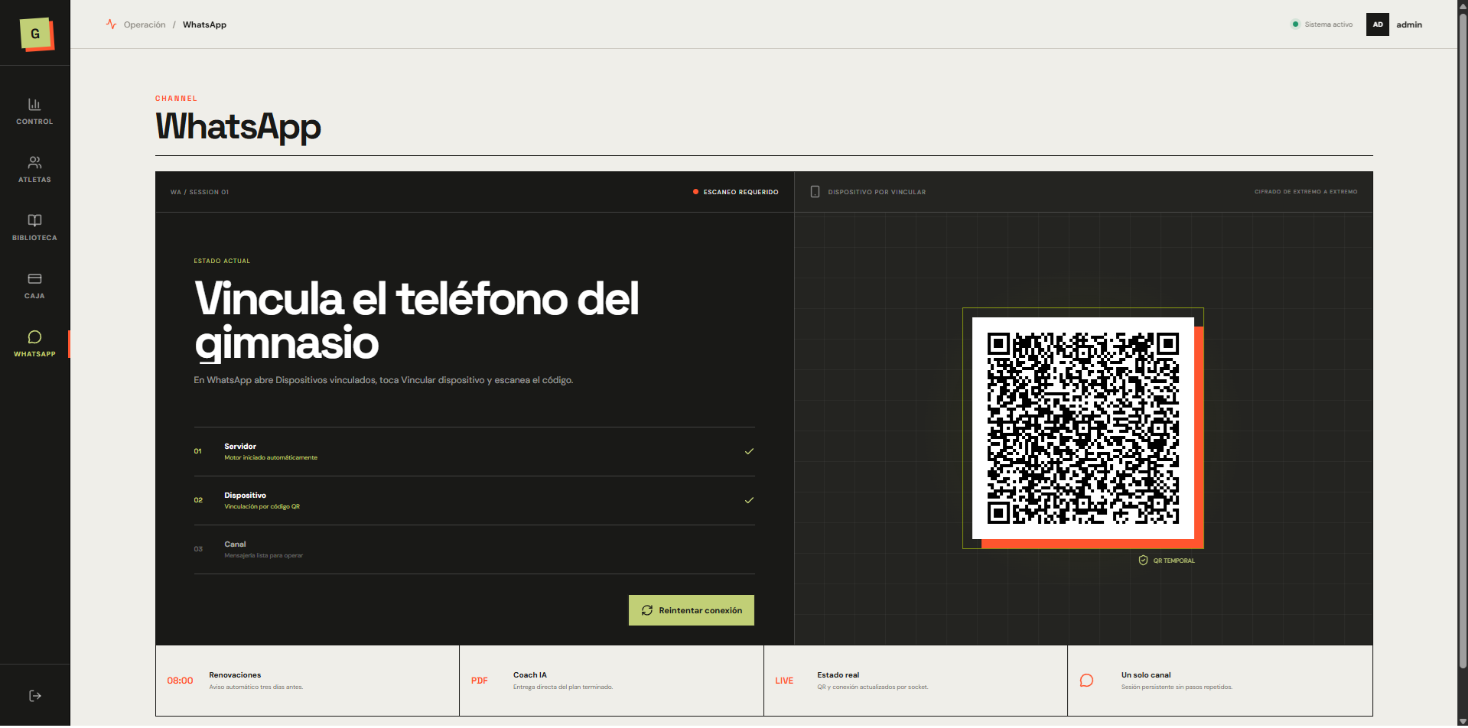Click step number 02

pyautogui.click(x=198, y=500)
